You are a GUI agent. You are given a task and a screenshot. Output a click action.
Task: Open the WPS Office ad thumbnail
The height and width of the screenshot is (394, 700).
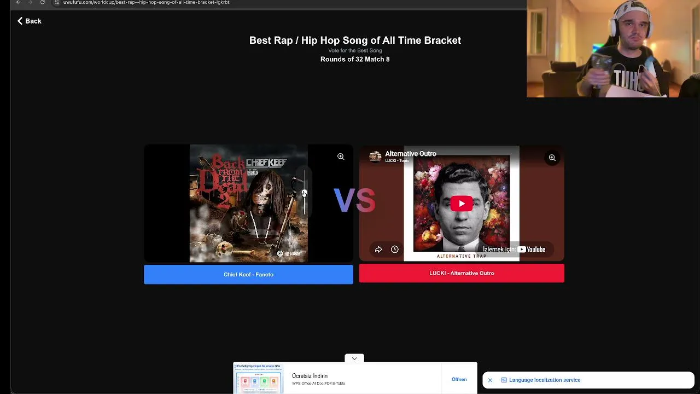click(x=259, y=378)
